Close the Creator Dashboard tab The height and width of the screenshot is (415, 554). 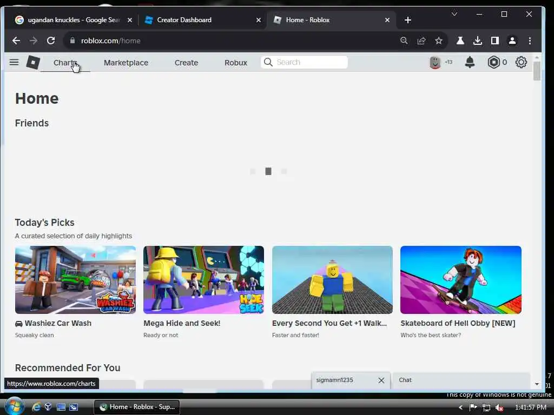[258, 20]
